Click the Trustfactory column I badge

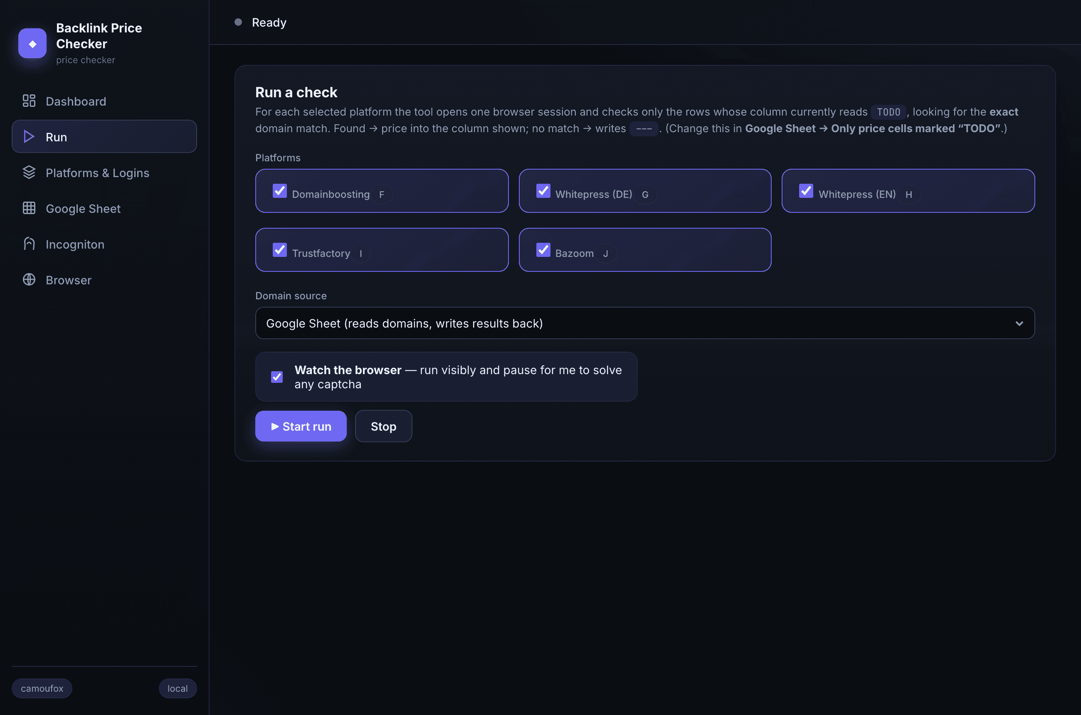pos(361,253)
